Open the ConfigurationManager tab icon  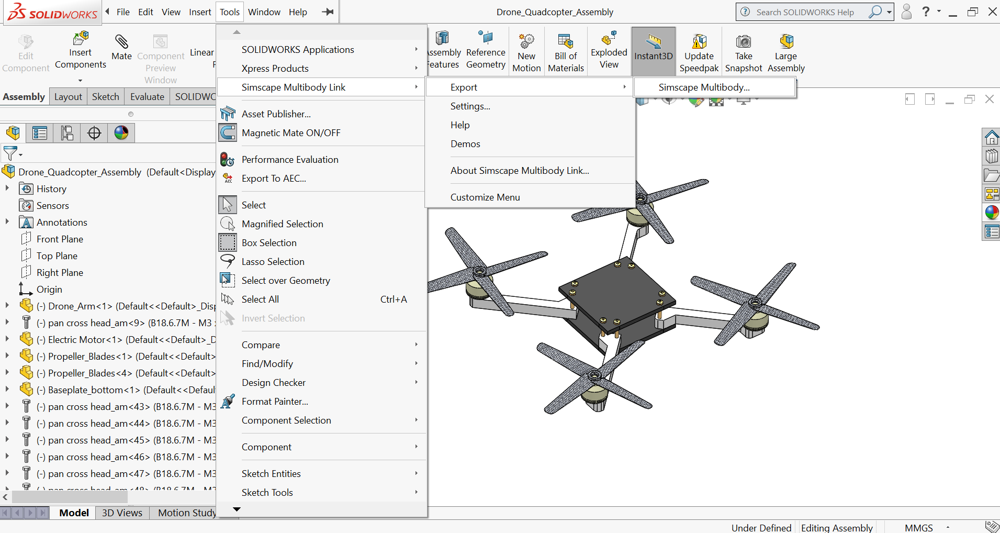[x=67, y=133]
